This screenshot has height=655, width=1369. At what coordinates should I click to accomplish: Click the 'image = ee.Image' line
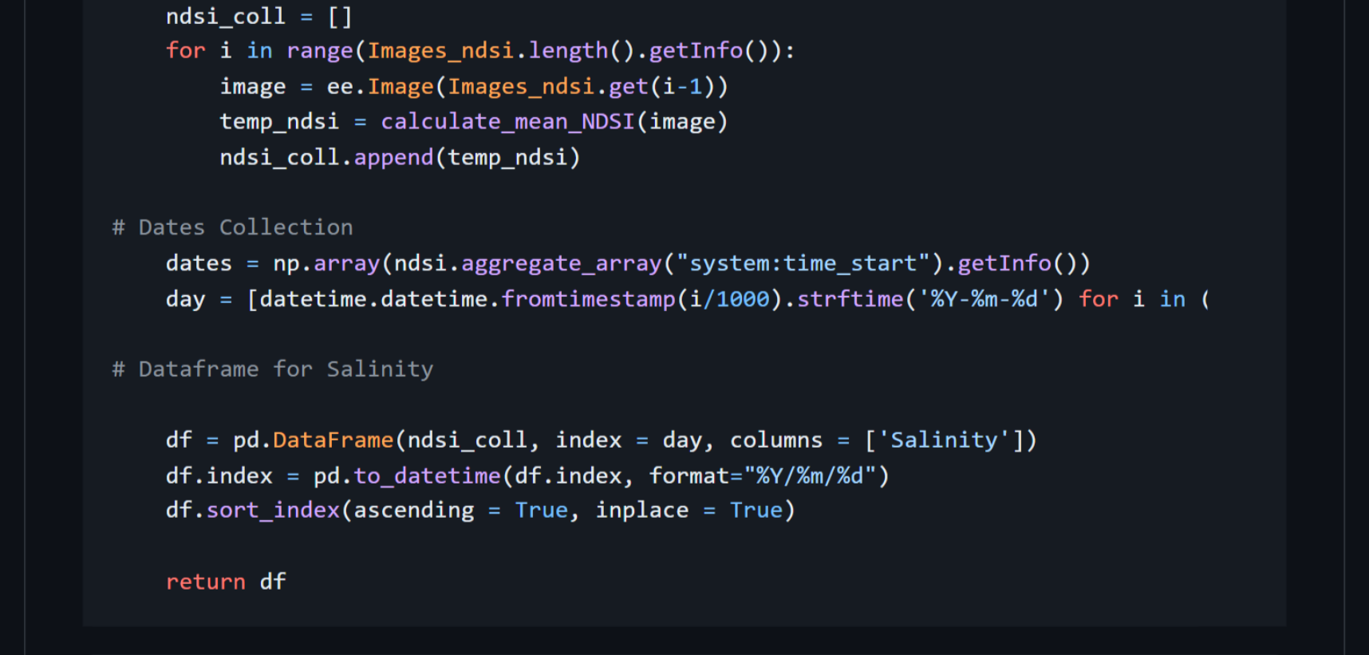coord(474,86)
